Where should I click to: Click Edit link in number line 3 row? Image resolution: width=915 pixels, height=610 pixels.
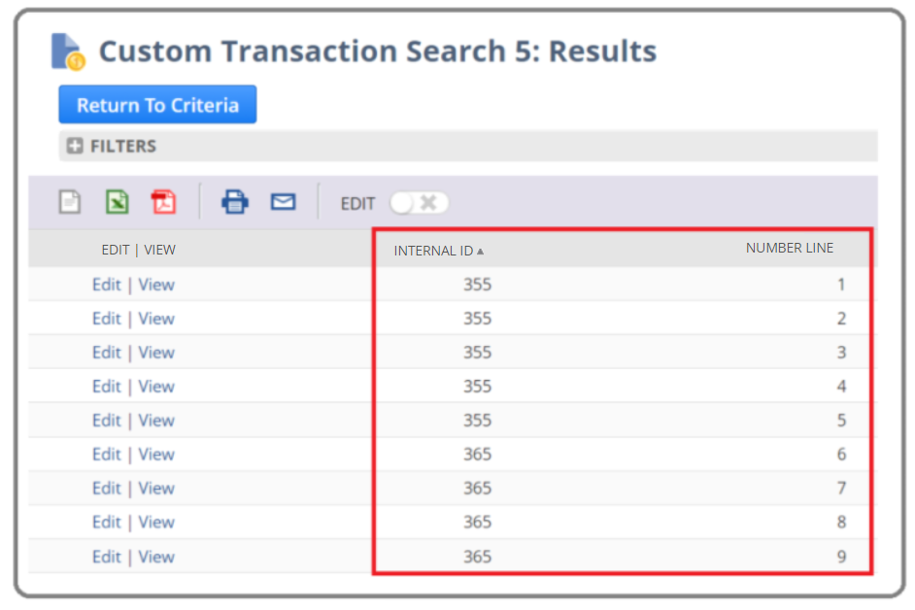(x=107, y=352)
